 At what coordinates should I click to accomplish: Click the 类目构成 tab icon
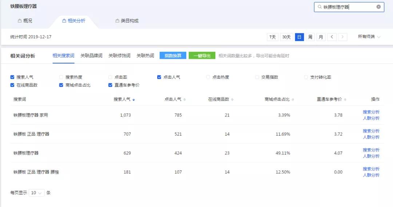click(117, 21)
